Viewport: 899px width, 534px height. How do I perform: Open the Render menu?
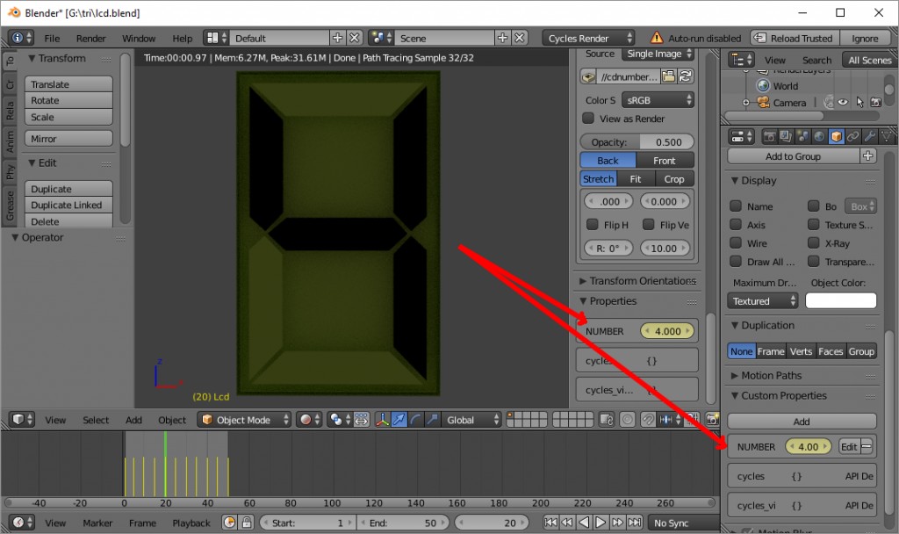(x=90, y=38)
